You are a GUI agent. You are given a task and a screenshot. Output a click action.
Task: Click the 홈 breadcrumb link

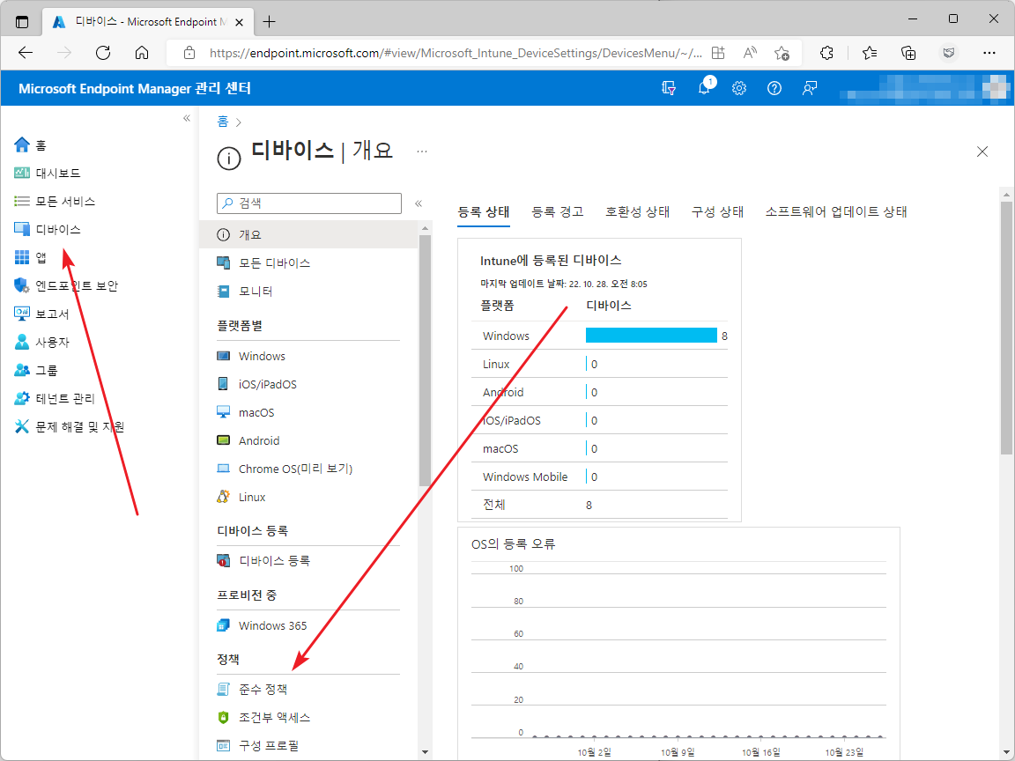click(x=223, y=122)
